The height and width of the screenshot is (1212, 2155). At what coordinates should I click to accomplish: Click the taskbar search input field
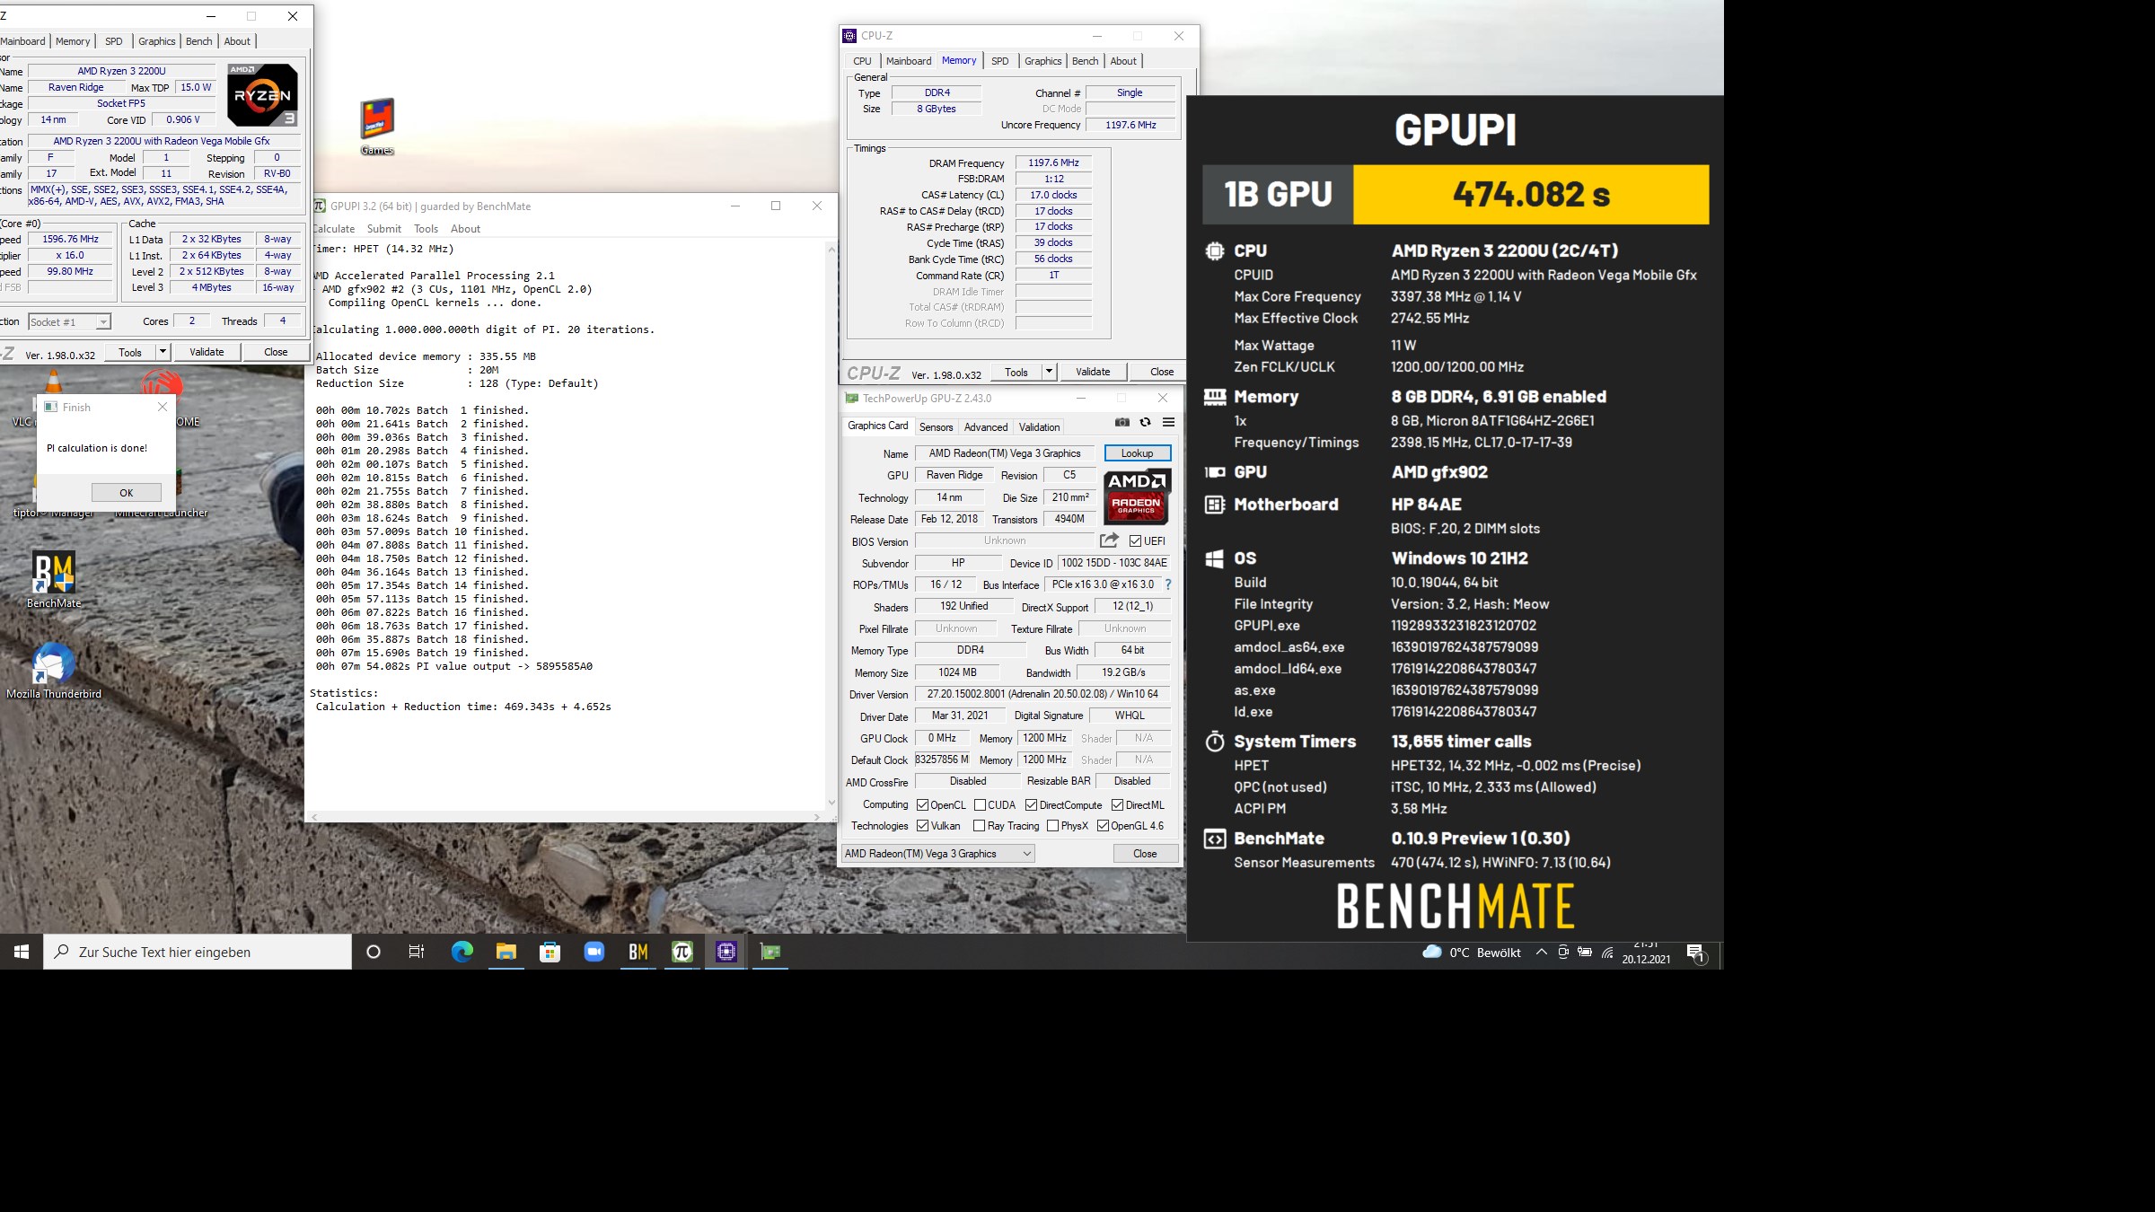click(198, 952)
